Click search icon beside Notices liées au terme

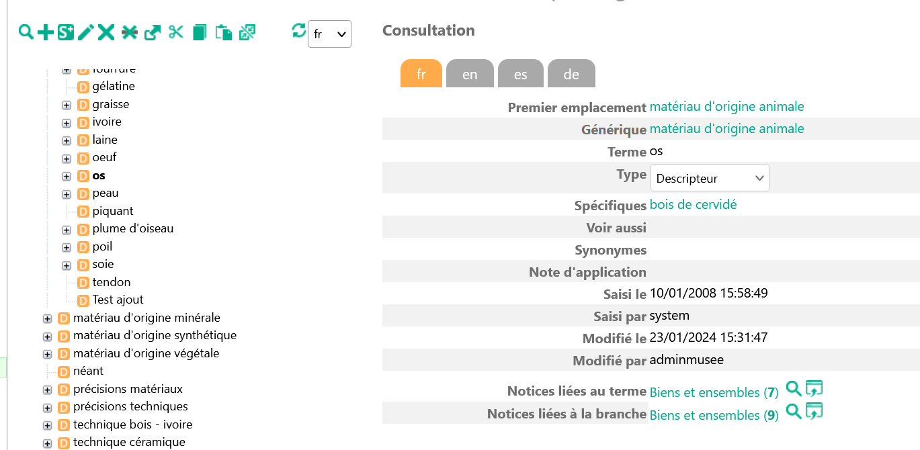(794, 388)
